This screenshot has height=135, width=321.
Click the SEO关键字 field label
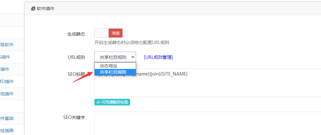coord(74,117)
